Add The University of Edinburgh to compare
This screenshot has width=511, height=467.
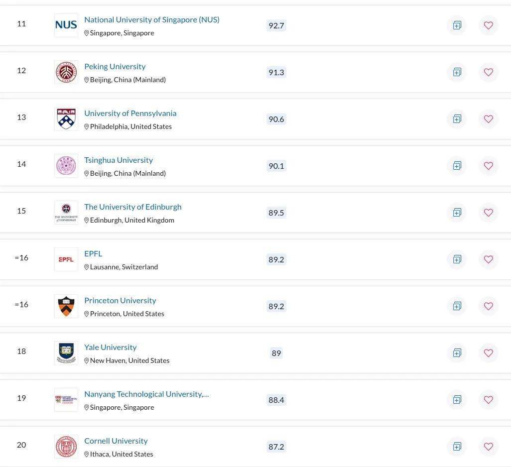457,213
